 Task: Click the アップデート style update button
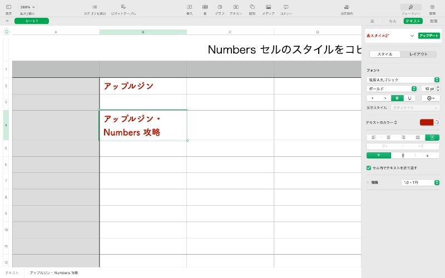(429, 36)
